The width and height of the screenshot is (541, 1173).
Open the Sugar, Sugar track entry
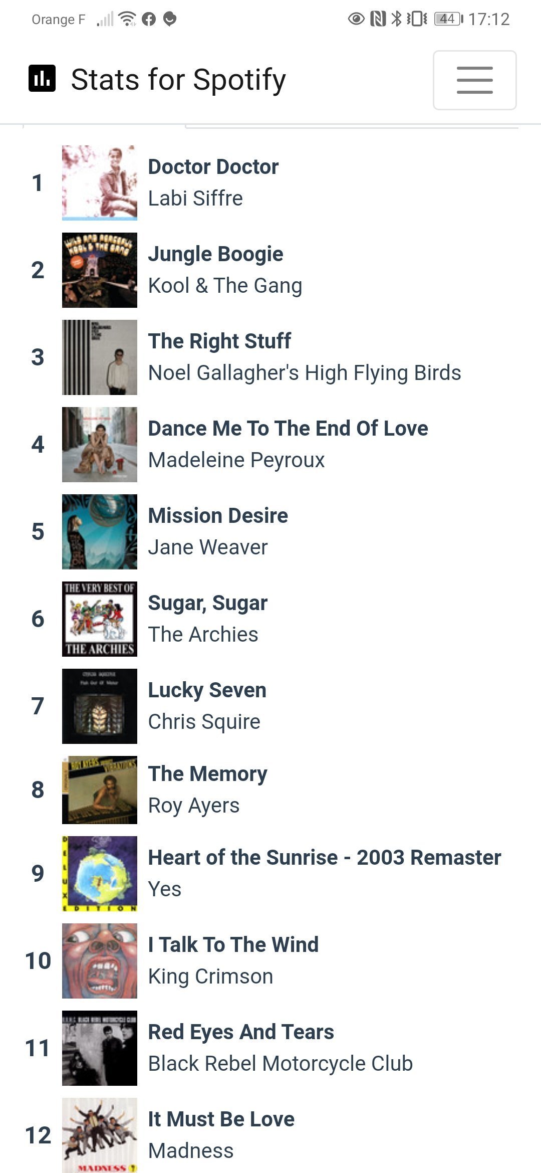207,603
